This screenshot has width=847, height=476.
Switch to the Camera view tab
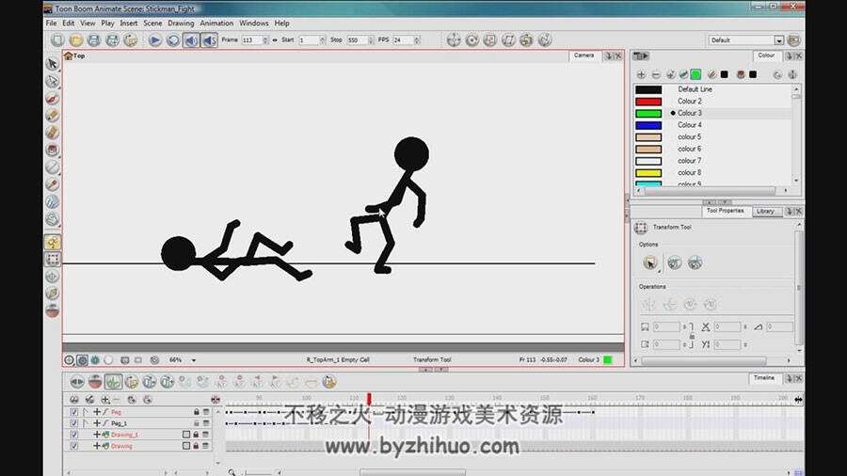tap(583, 56)
